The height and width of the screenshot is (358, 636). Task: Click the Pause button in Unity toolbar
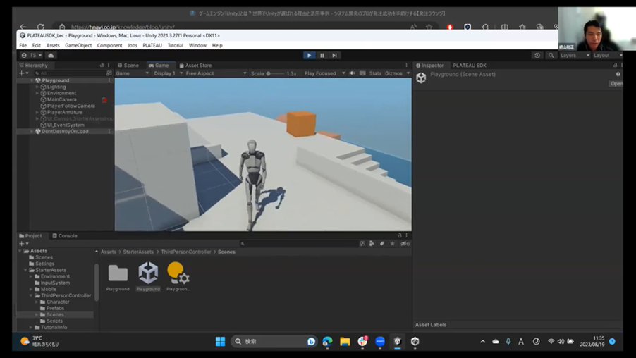point(322,56)
